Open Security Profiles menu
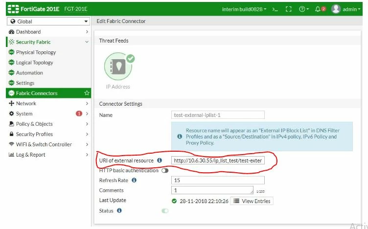Viewport: 368px width, 229px height. 34,134
